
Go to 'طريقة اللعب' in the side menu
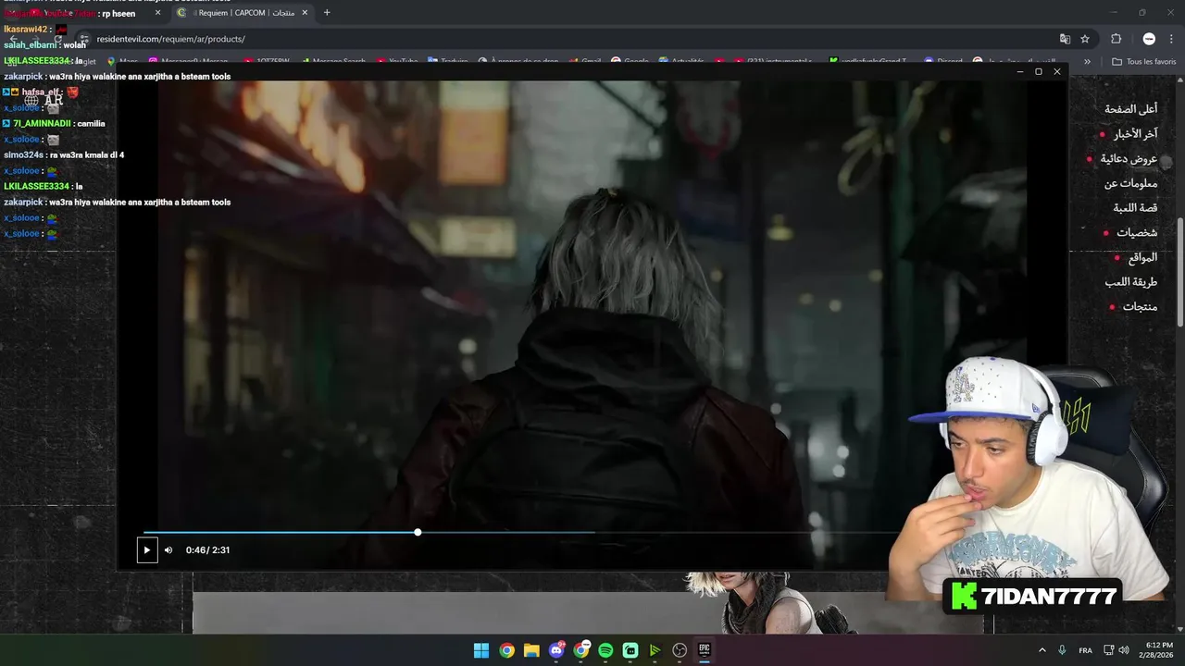click(x=1130, y=282)
